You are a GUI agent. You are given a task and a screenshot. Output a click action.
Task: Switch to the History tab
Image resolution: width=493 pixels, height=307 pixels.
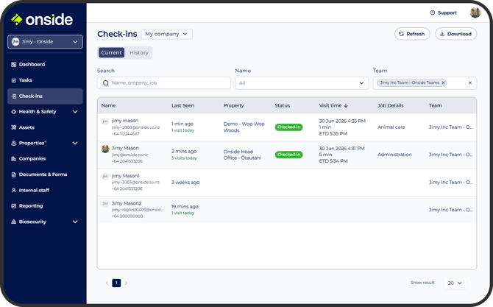pyautogui.click(x=139, y=52)
